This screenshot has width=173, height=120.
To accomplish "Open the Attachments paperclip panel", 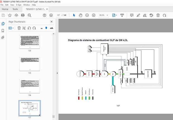I will (3, 37).
